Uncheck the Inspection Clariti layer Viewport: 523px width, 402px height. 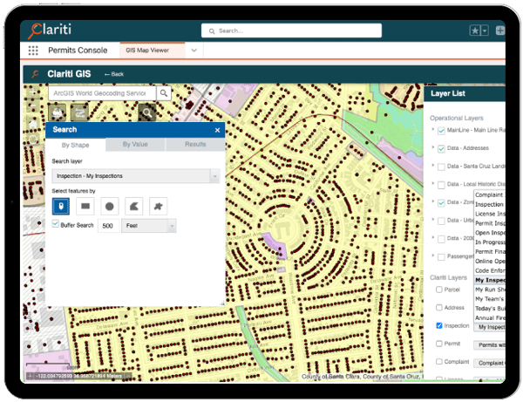[x=439, y=325]
